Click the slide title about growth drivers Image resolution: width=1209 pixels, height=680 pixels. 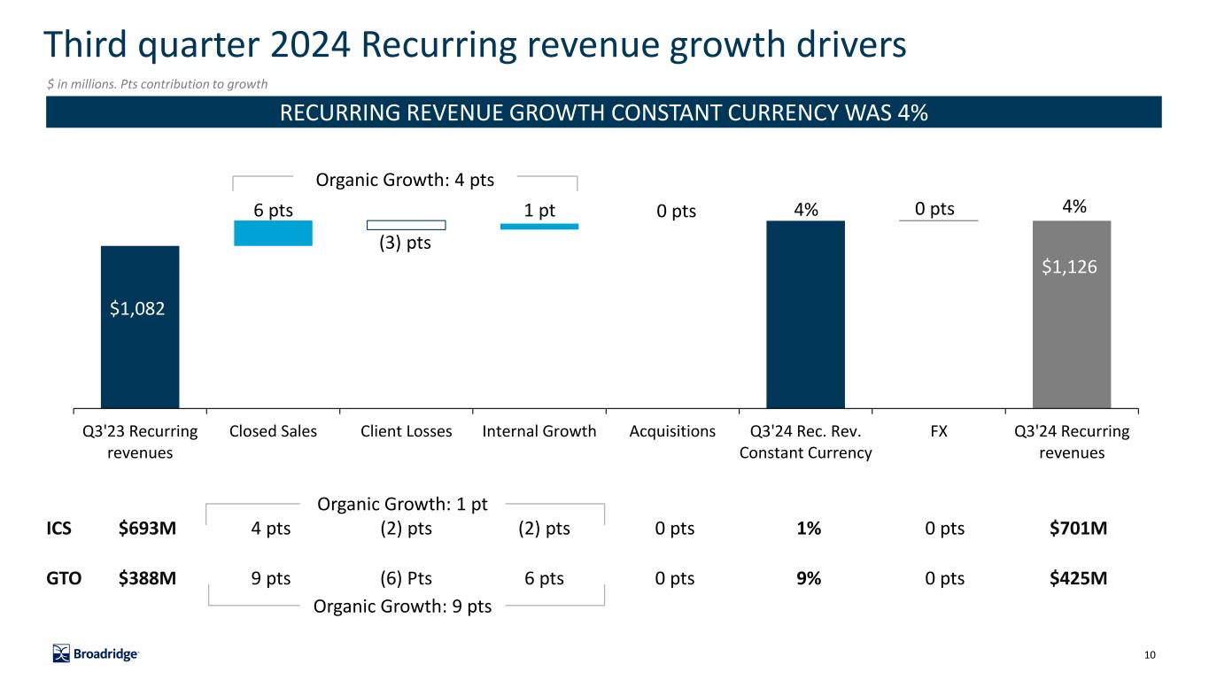(x=476, y=44)
